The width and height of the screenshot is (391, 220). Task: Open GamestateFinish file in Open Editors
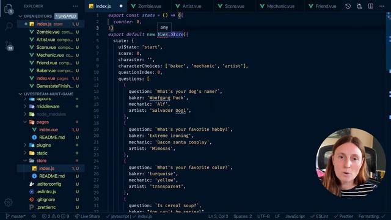coord(51,86)
